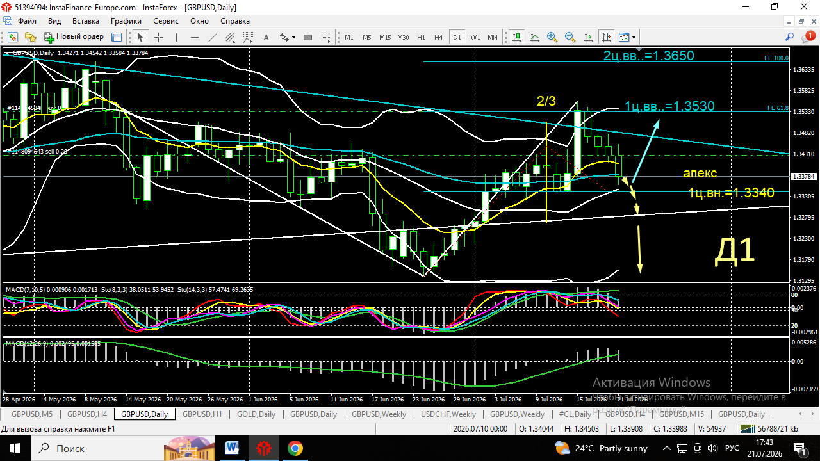Screen dimensions: 820x461
Task: Switch chart to H4 timeframe
Action: (439, 37)
